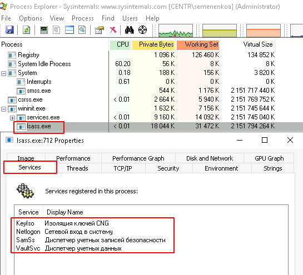This screenshot has height=275, width=303.
Task: Open the process Properties toolbar icon
Action: click(100, 30)
